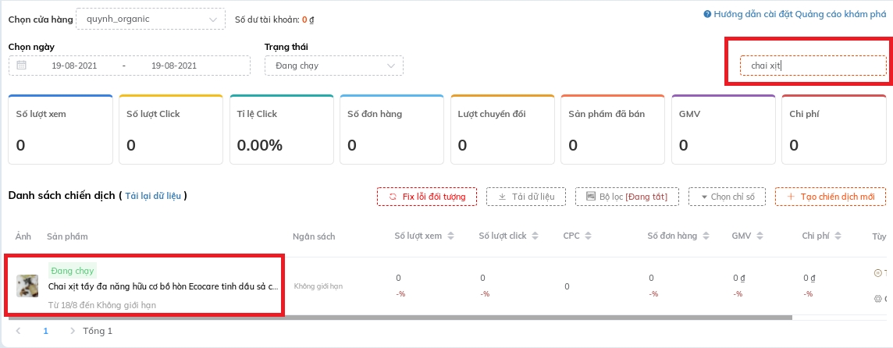The width and height of the screenshot is (893, 348).
Task: Expand the Trạng thái status dropdown
Action: (x=334, y=66)
